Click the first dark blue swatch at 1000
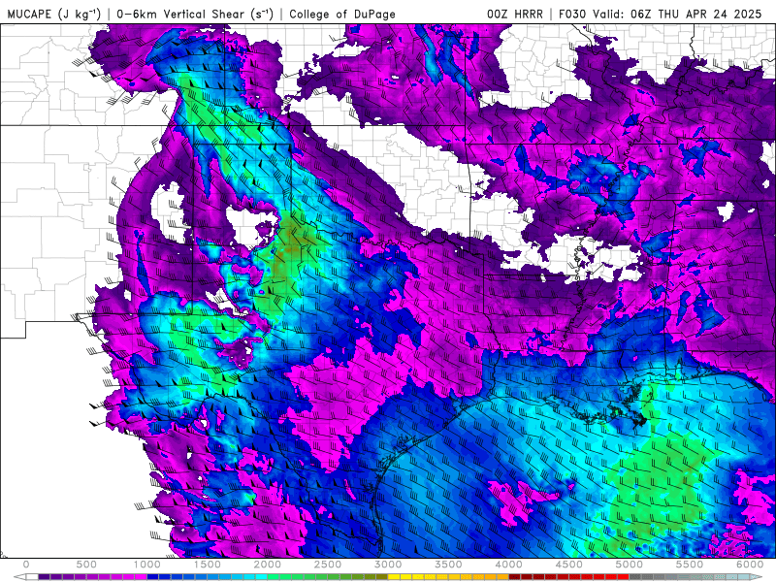 click(153, 577)
